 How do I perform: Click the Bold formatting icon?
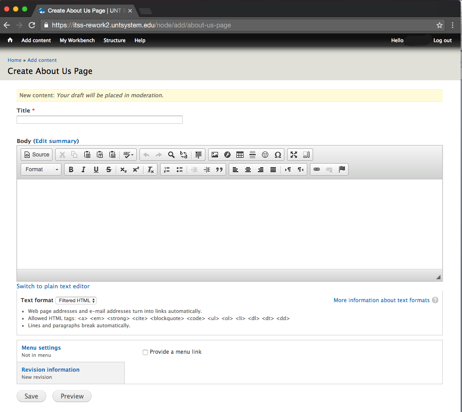pos(71,169)
